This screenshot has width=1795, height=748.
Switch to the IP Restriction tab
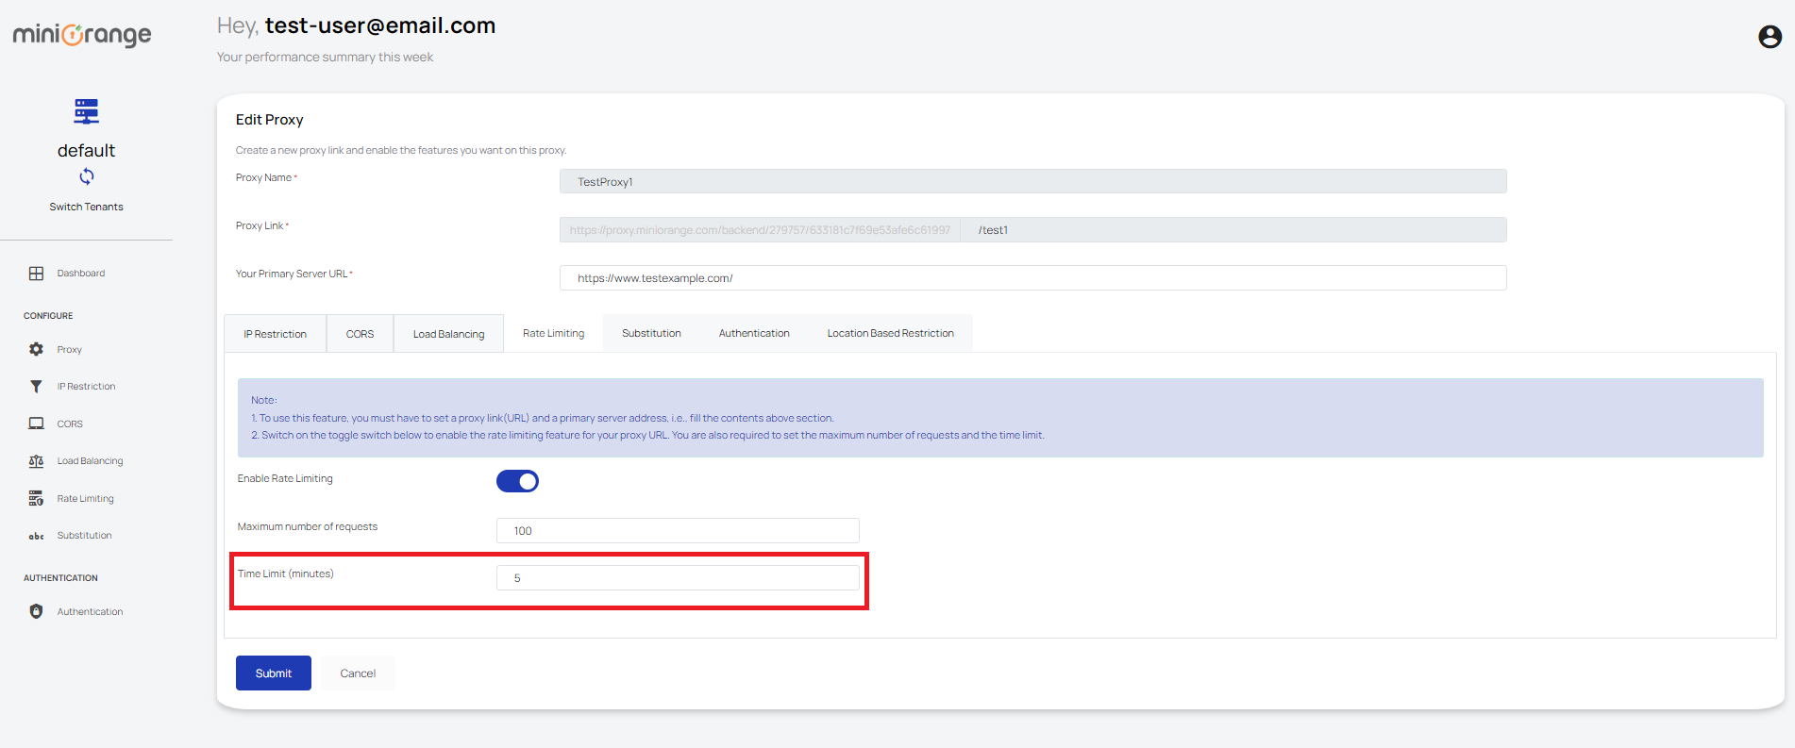click(275, 334)
